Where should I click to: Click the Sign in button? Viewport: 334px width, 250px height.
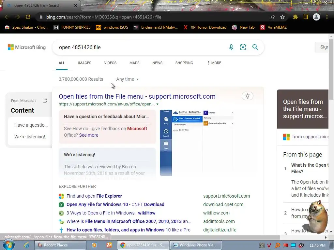click(322, 47)
